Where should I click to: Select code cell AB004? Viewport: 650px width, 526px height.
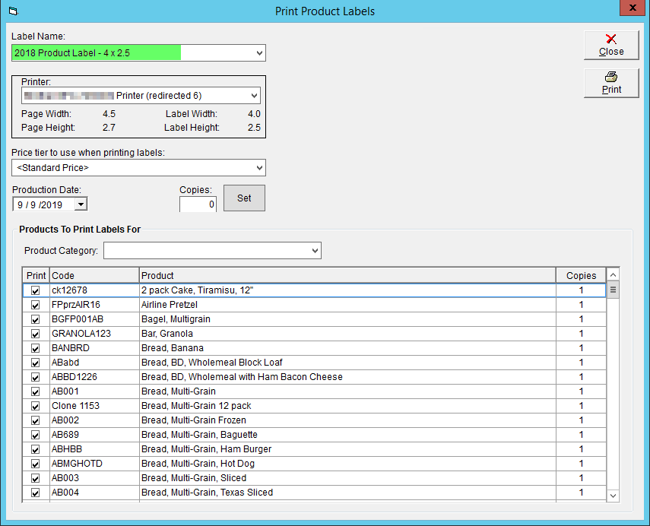click(94, 493)
